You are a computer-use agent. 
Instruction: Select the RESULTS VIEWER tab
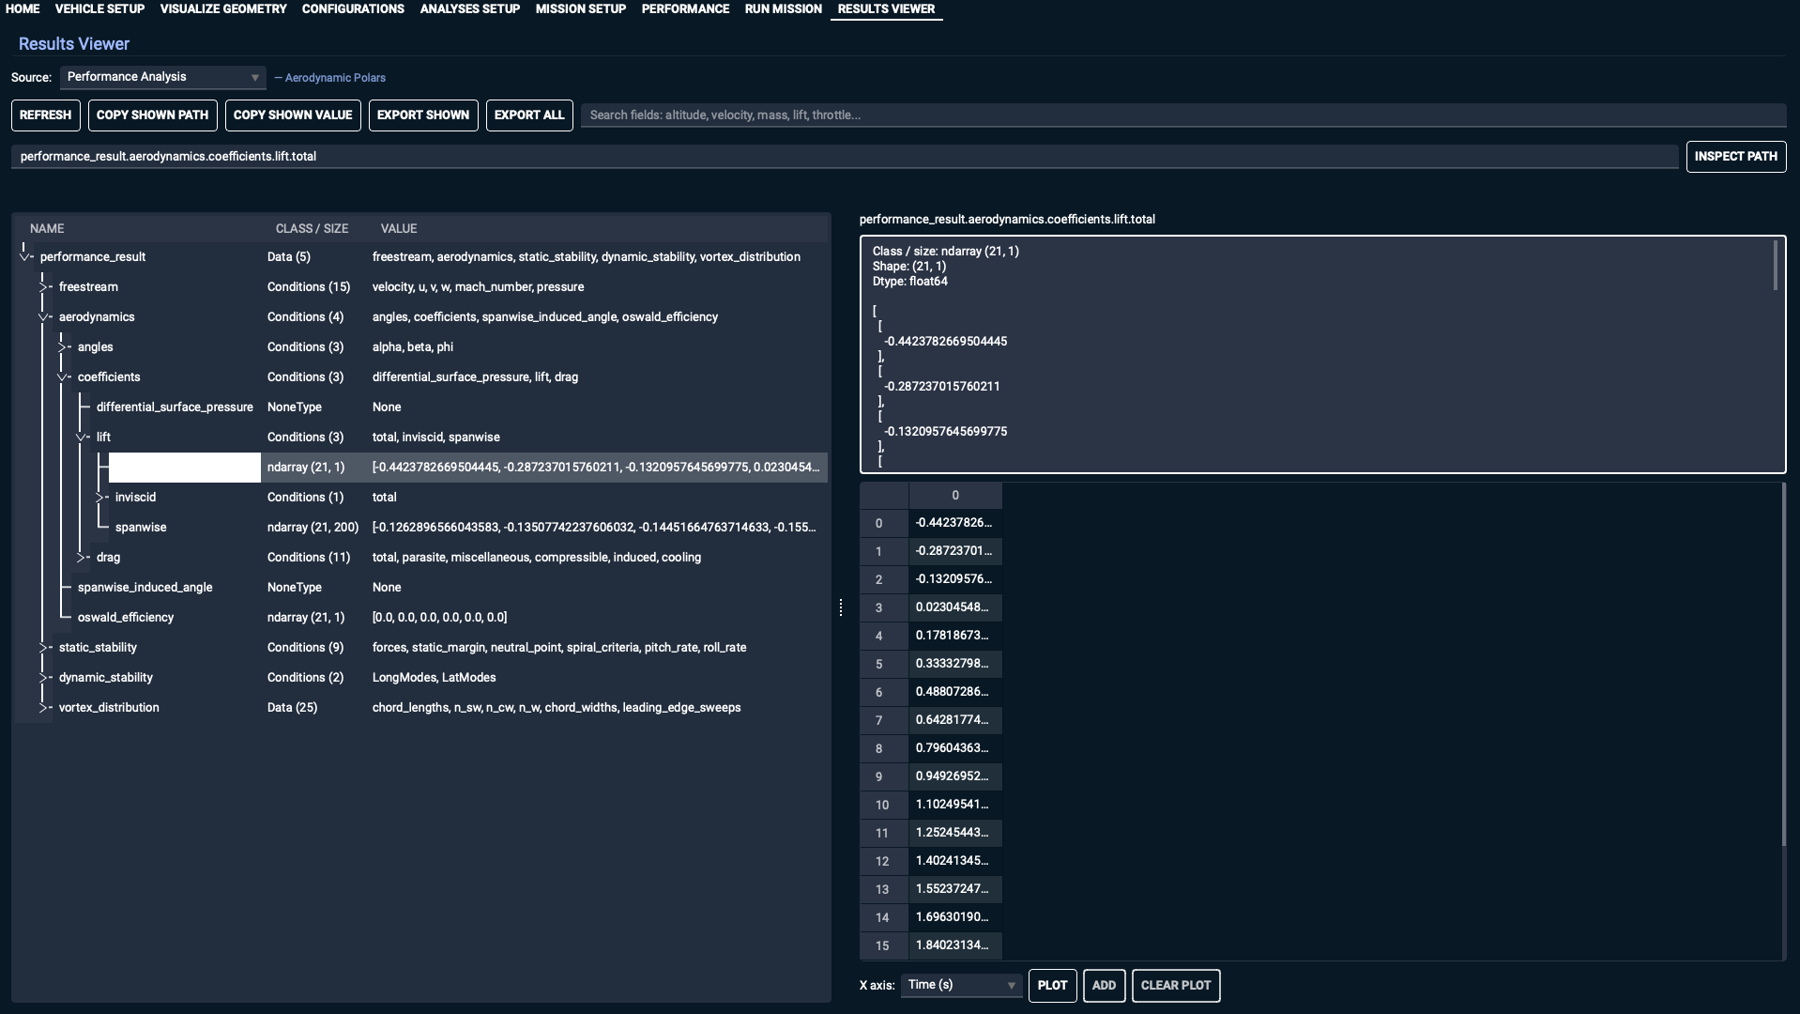click(886, 8)
